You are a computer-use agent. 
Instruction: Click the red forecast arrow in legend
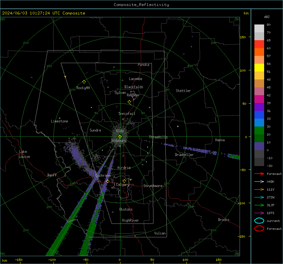[x=259, y=174]
